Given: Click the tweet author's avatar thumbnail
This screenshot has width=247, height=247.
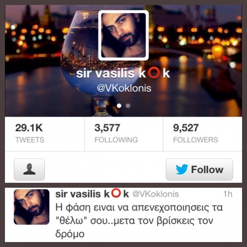Looking at the screenshot, I should (32, 207).
